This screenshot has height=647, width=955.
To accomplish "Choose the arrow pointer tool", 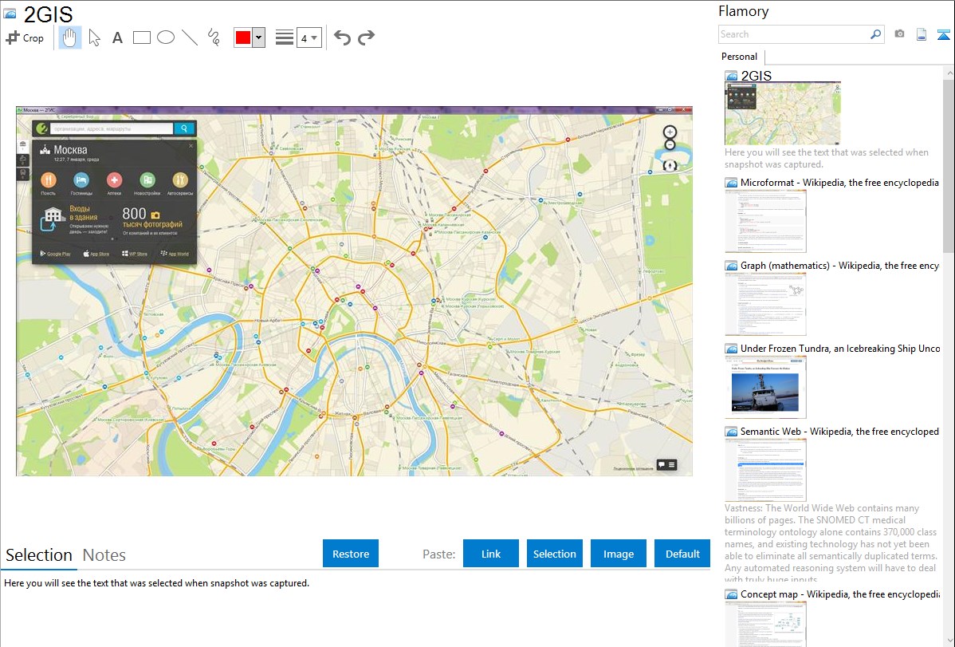I will (x=94, y=37).
